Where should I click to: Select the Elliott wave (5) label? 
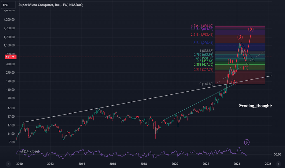pos(251,29)
